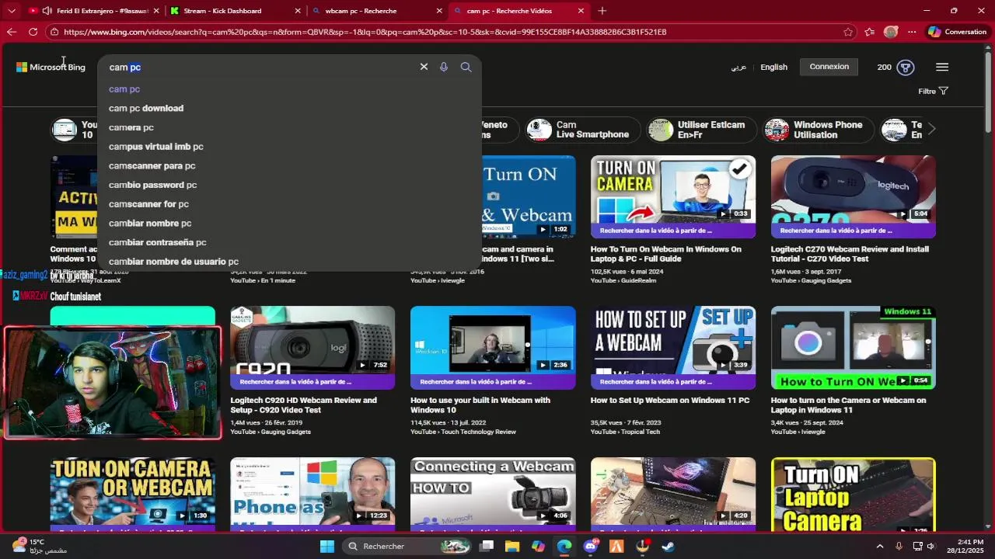Open the Bing rewards medal icon

906,68
